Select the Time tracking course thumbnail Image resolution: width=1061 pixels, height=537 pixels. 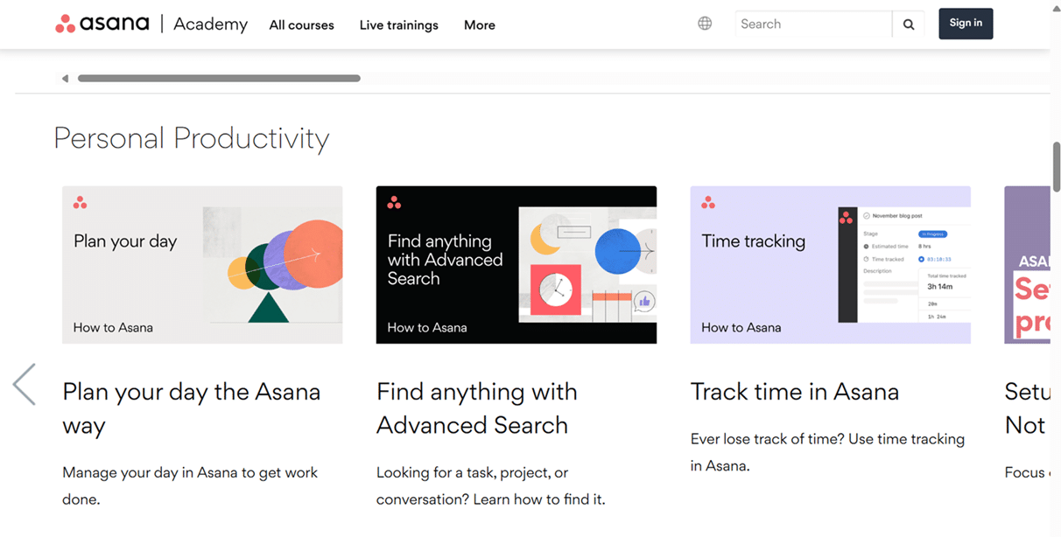[830, 264]
